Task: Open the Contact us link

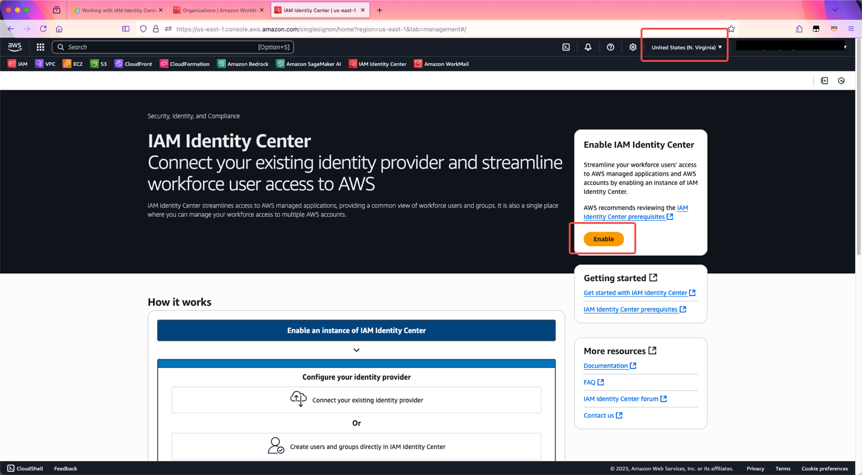Action: tap(603, 415)
